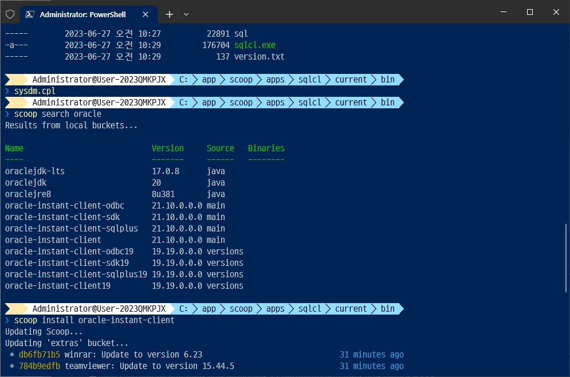Click oracle-instant-client-sdk entry
The image size is (570, 377).
62,217
